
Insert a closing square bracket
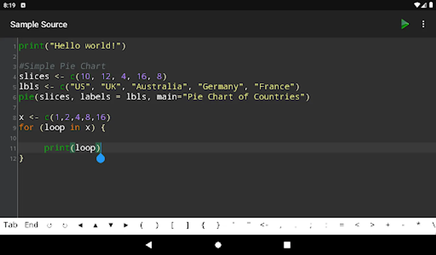(x=188, y=225)
